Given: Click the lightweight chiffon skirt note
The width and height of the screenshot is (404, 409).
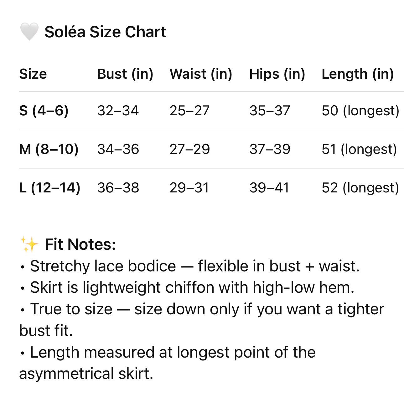Looking at the screenshot, I should click(x=192, y=287).
